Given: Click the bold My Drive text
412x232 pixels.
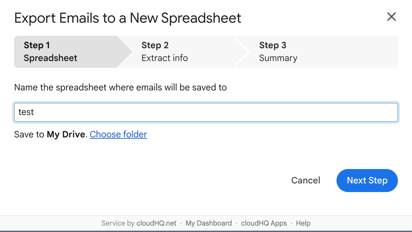Looking at the screenshot, I should (66, 134).
